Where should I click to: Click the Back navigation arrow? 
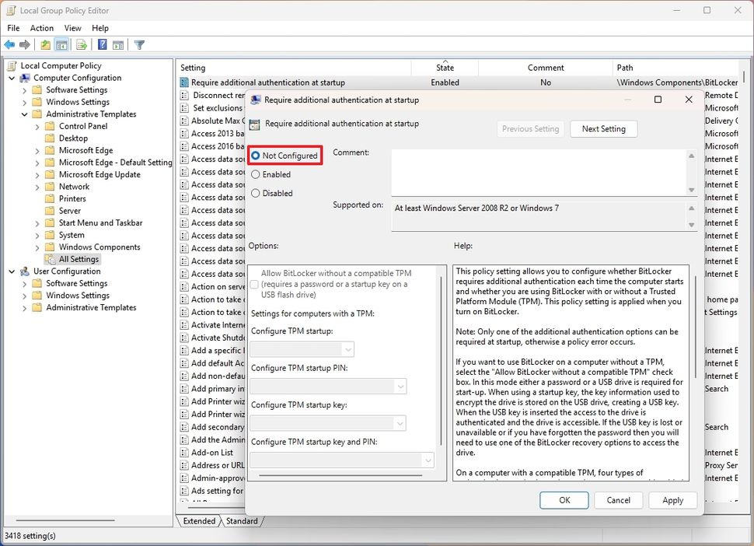9,44
